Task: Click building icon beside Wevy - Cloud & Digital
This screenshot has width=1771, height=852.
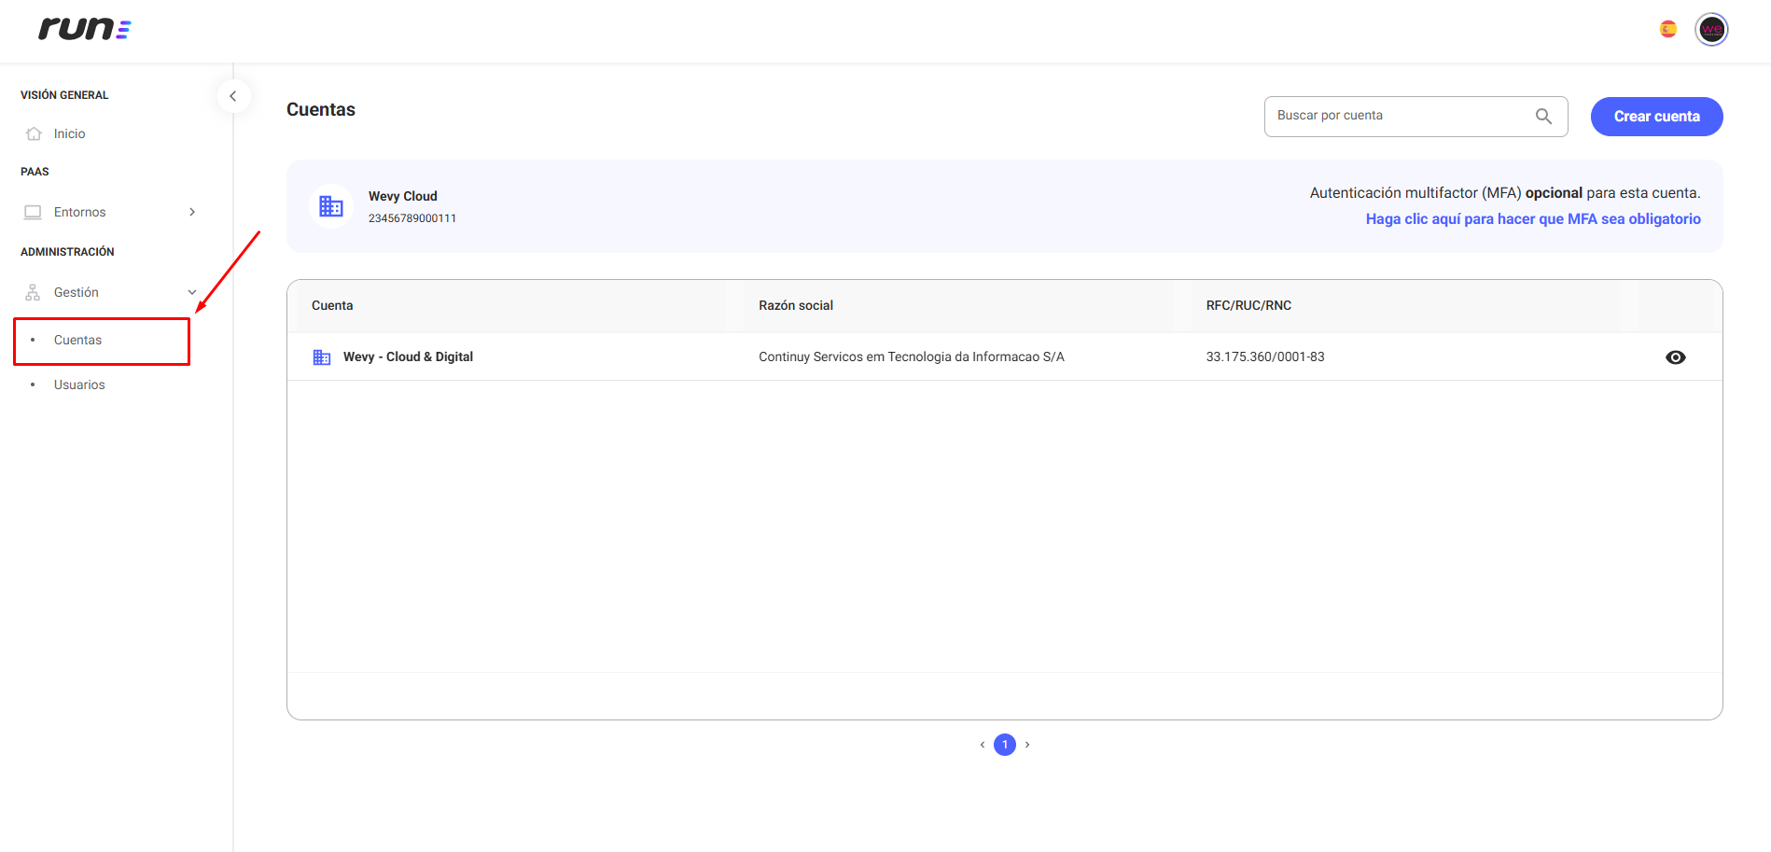Action: [322, 356]
